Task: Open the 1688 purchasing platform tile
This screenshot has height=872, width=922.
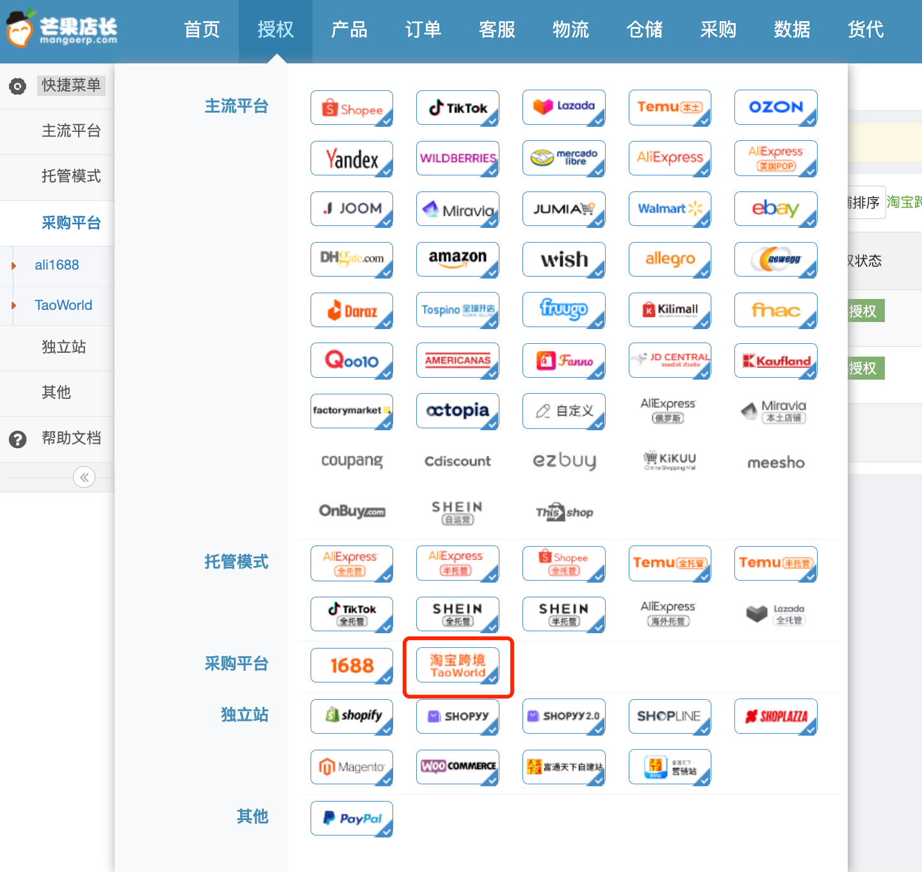Action: (x=352, y=666)
